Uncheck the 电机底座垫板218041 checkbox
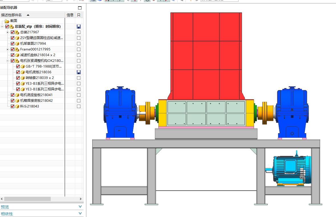The image size is (336, 217). click(13, 95)
